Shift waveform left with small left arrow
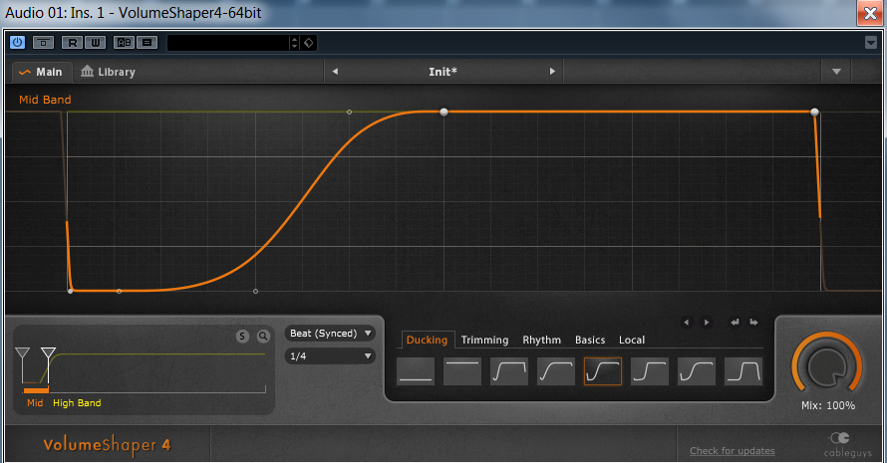 tap(687, 323)
